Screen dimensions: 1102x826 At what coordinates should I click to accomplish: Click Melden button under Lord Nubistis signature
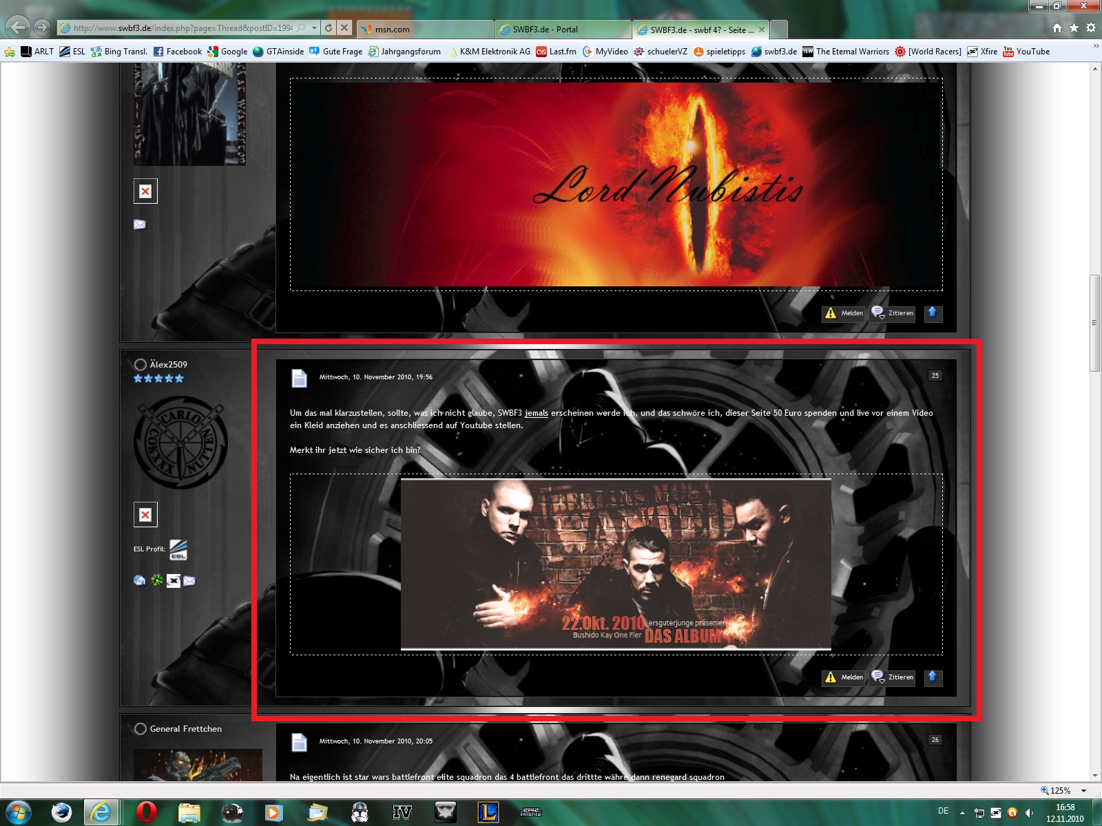tap(844, 313)
